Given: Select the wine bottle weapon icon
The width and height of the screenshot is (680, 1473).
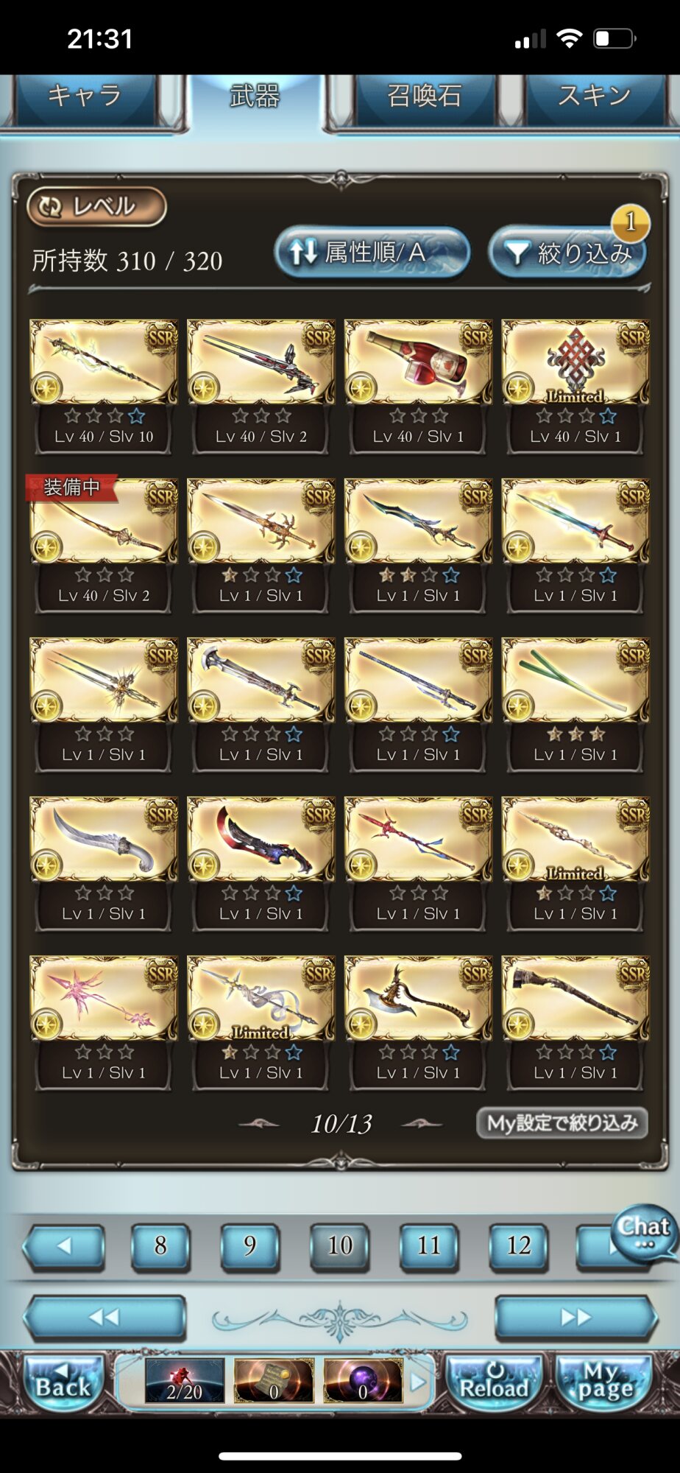Looking at the screenshot, I should tap(418, 362).
